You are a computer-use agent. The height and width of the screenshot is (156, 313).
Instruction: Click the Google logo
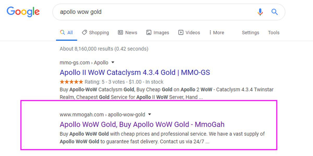point(23,12)
